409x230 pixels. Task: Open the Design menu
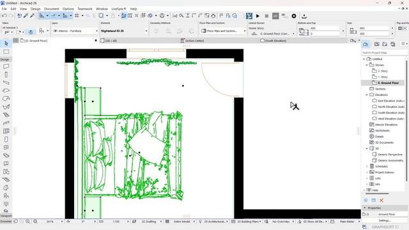[36, 8]
